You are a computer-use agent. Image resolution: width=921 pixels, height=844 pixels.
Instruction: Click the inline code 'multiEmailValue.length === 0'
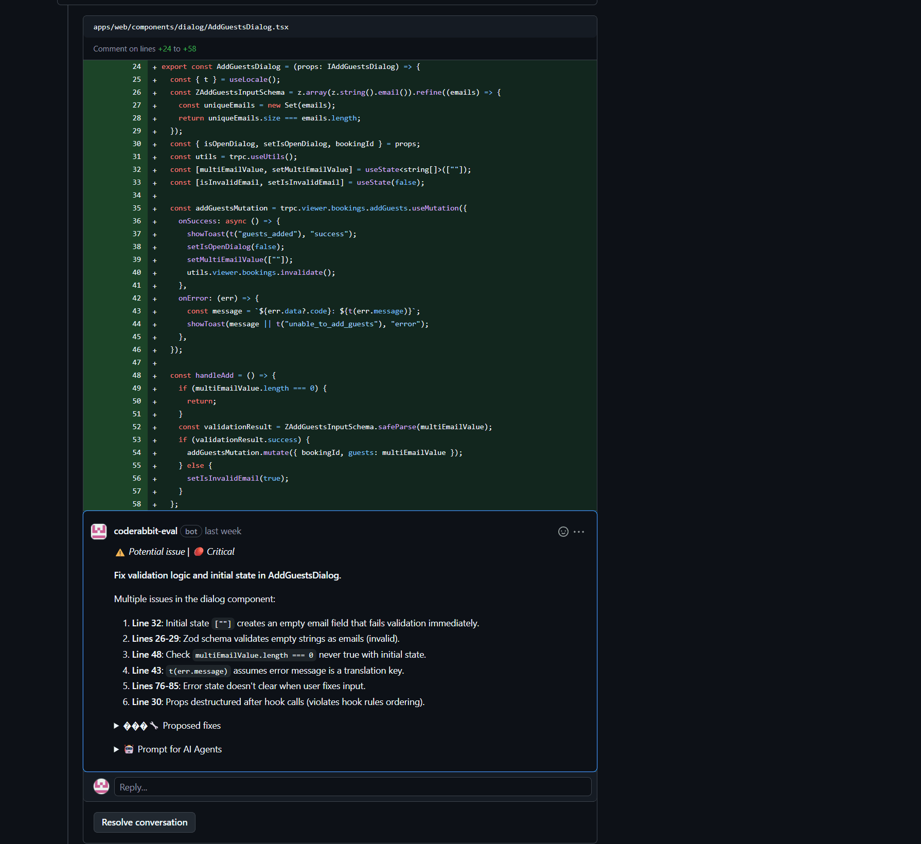point(254,655)
